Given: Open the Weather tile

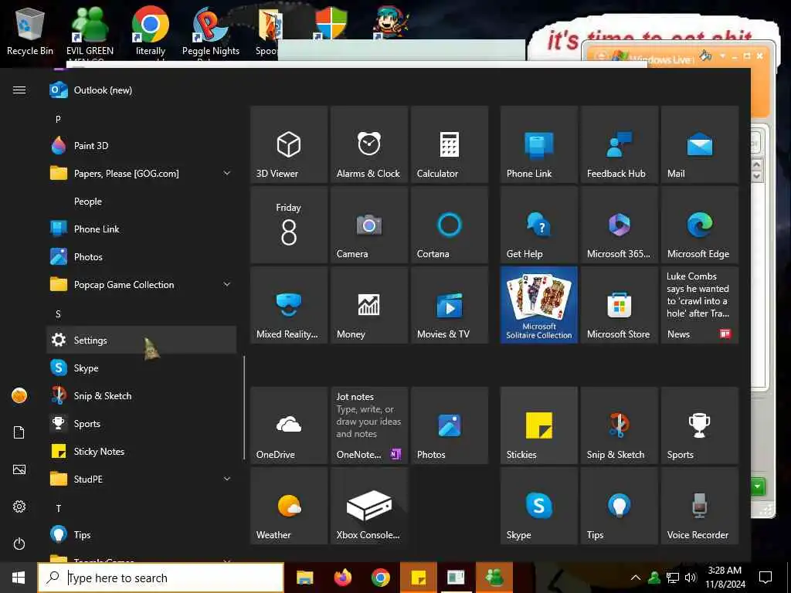Looking at the screenshot, I should 289,506.
